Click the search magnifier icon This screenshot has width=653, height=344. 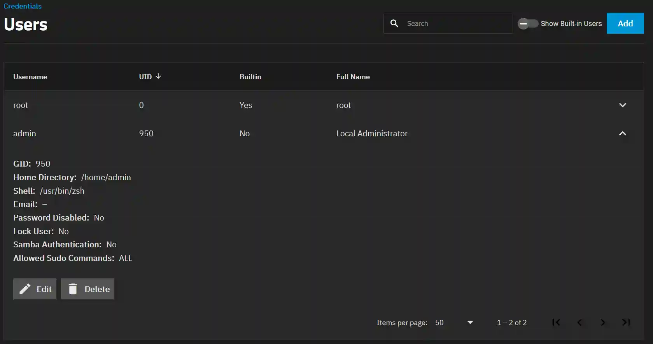[394, 23]
